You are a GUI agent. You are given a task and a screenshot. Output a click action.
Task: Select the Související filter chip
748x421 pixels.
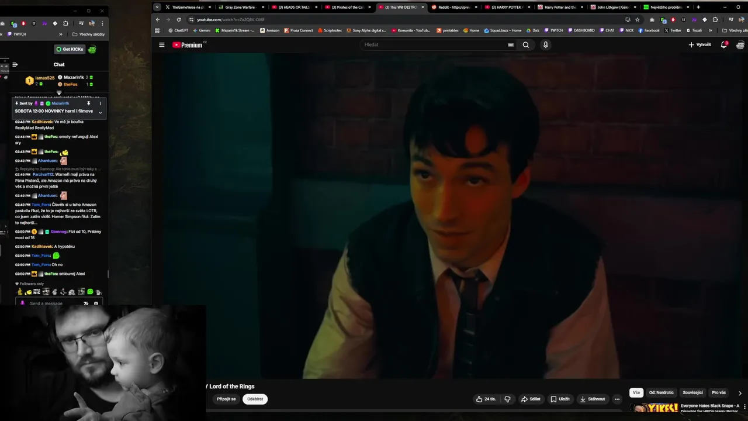click(x=692, y=393)
